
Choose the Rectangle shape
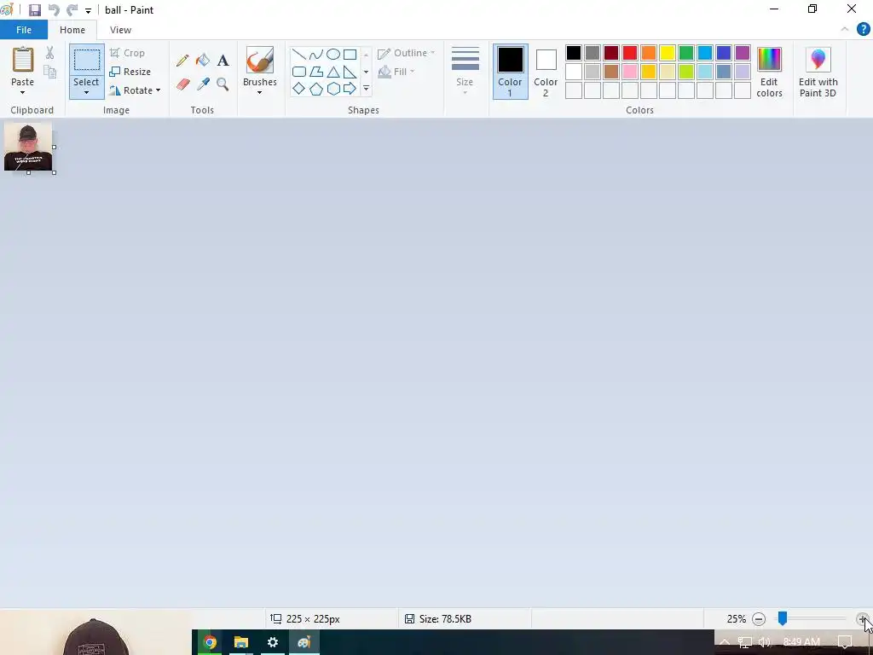coord(350,54)
